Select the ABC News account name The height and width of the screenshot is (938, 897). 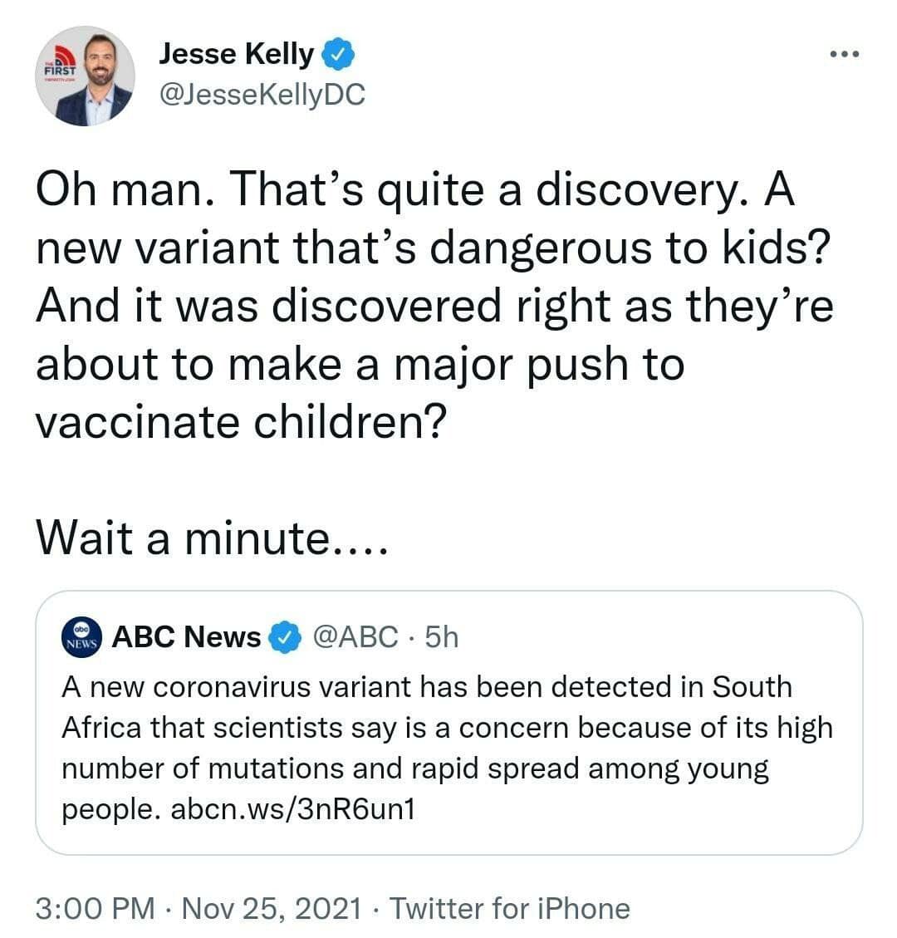pyautogui.click(x=186, y=637)
